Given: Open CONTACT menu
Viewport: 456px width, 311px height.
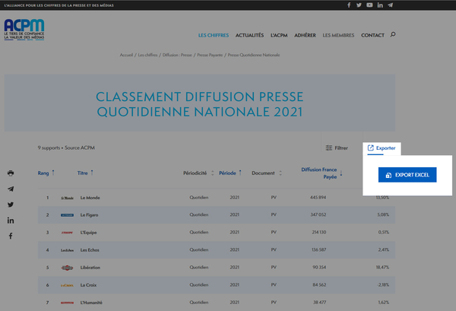Looking at the screenshot, I should pyautogui.click(x=372, y=35).
